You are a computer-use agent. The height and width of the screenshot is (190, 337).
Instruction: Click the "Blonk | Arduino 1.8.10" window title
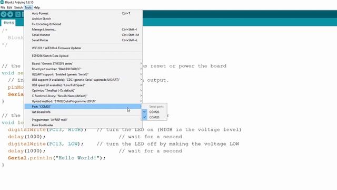pyautogui.click(x=19, y=2)
